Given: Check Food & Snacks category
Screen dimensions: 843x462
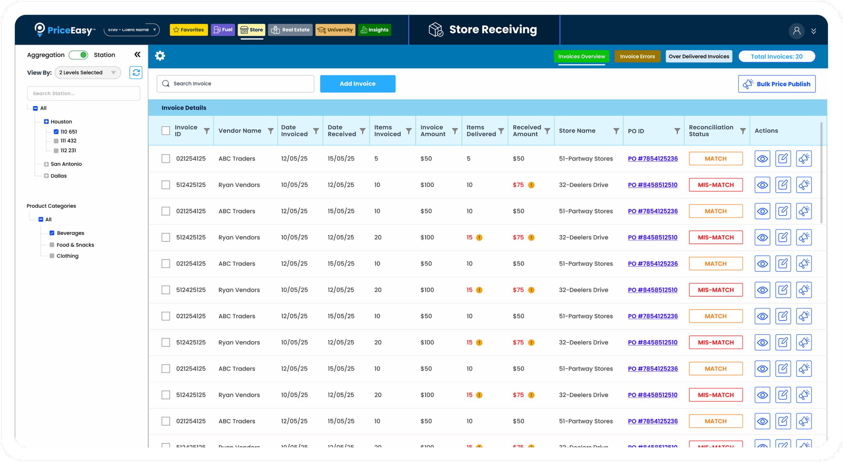Looking at the screenshot, I should (52, 245).
